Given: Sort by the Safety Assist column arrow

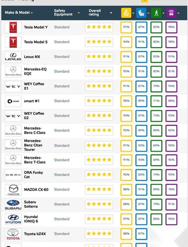Looking at the screenshot, I should tap(179, 13).
